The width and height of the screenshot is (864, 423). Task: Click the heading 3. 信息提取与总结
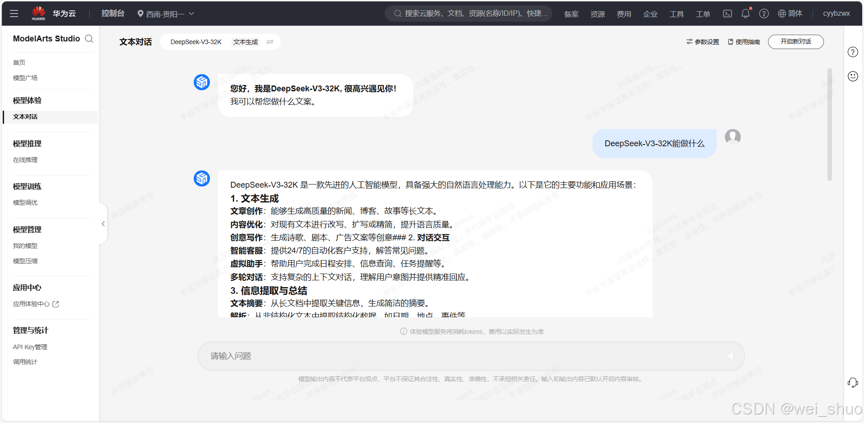click(269, 291)
